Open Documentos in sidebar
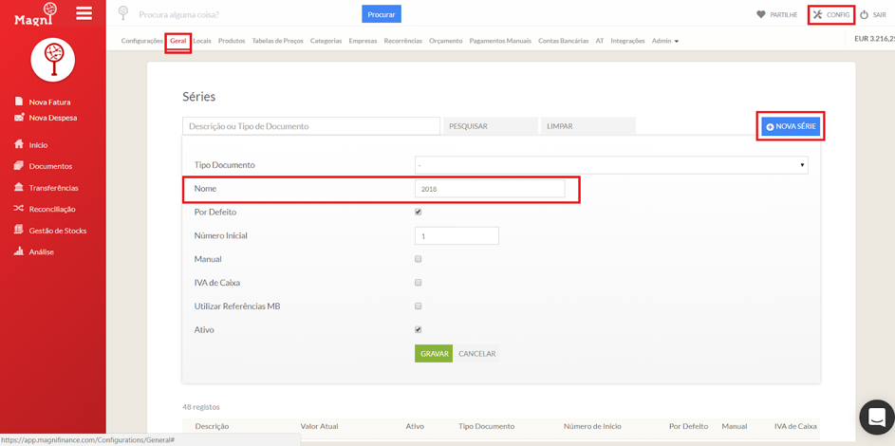895x446 pixels. (x=51, y=166)
